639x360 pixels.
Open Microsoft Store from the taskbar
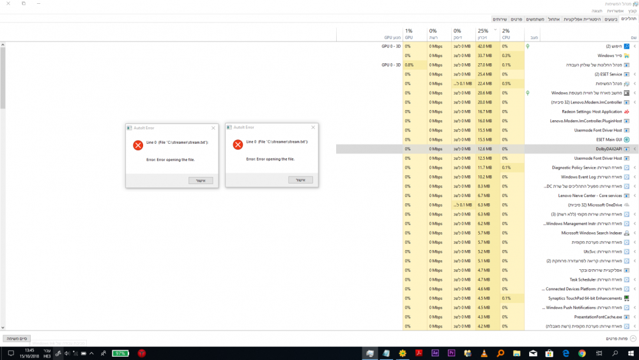pos(550,354)
